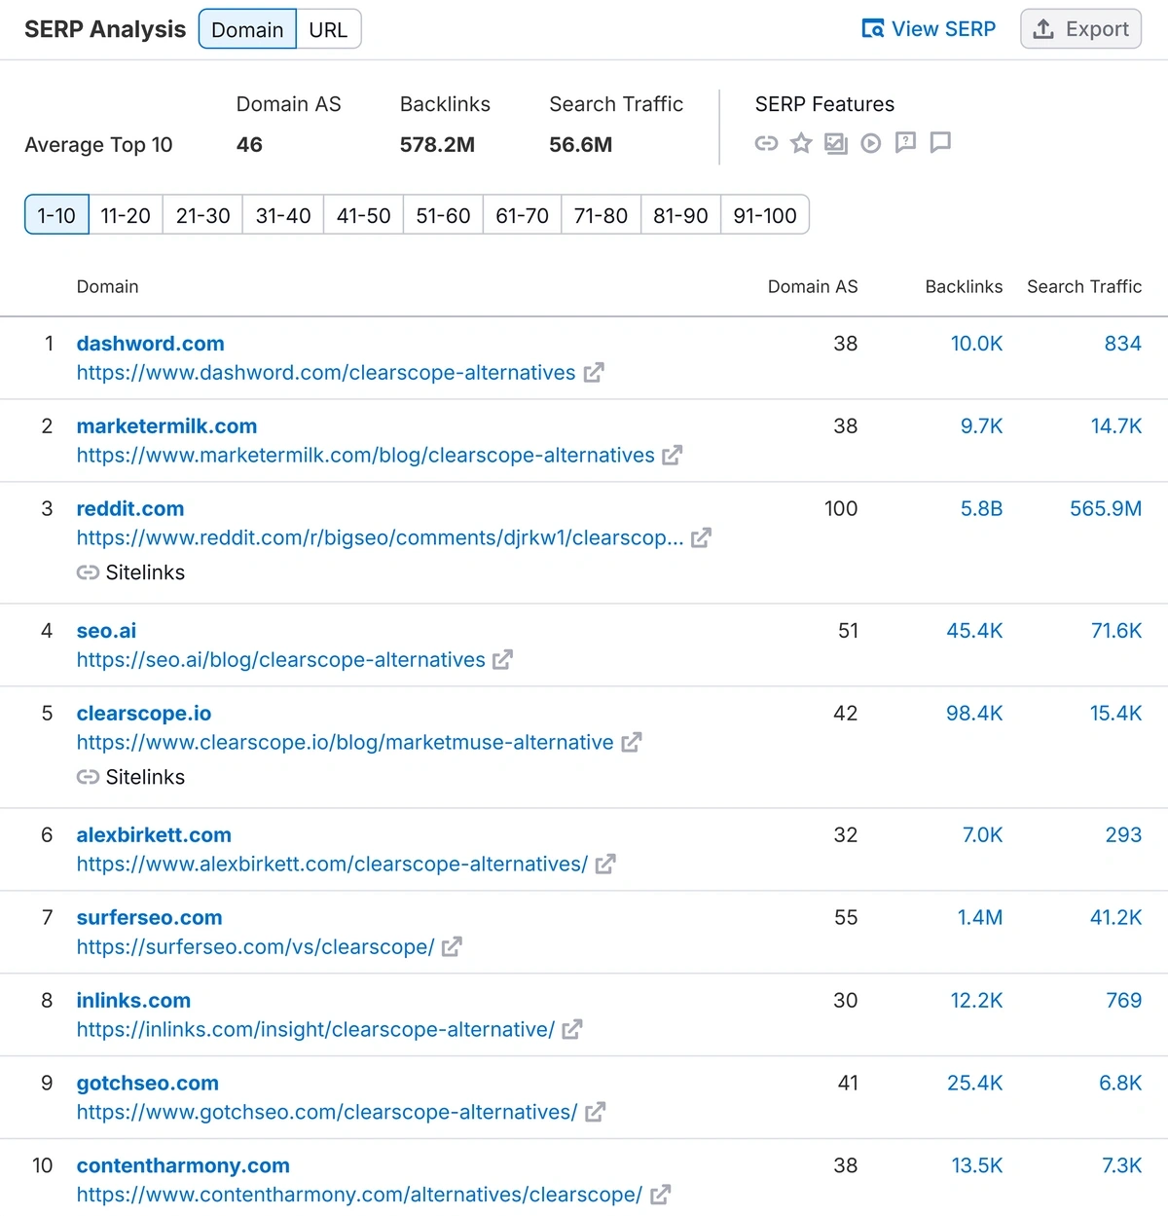
Task: Open the seo.ai/blog/clearscope-alternatives URL
Action: pos(281,660)
